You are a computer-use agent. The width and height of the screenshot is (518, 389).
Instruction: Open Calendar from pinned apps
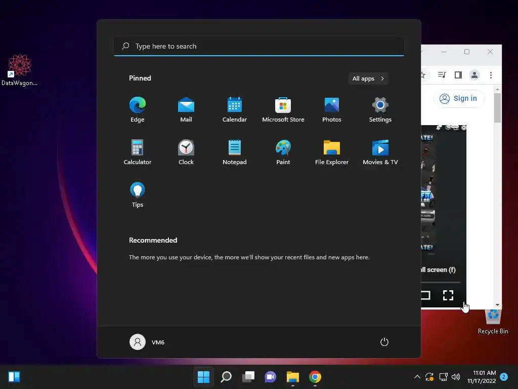(x=235, y=110)
